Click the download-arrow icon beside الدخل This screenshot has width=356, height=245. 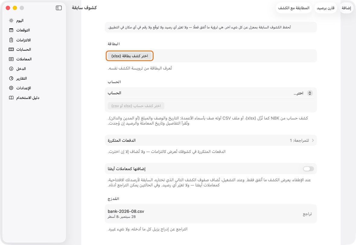pos(11,69)
